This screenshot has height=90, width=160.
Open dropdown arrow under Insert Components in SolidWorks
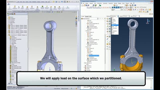pyautogui.click(x=15, y=10)
